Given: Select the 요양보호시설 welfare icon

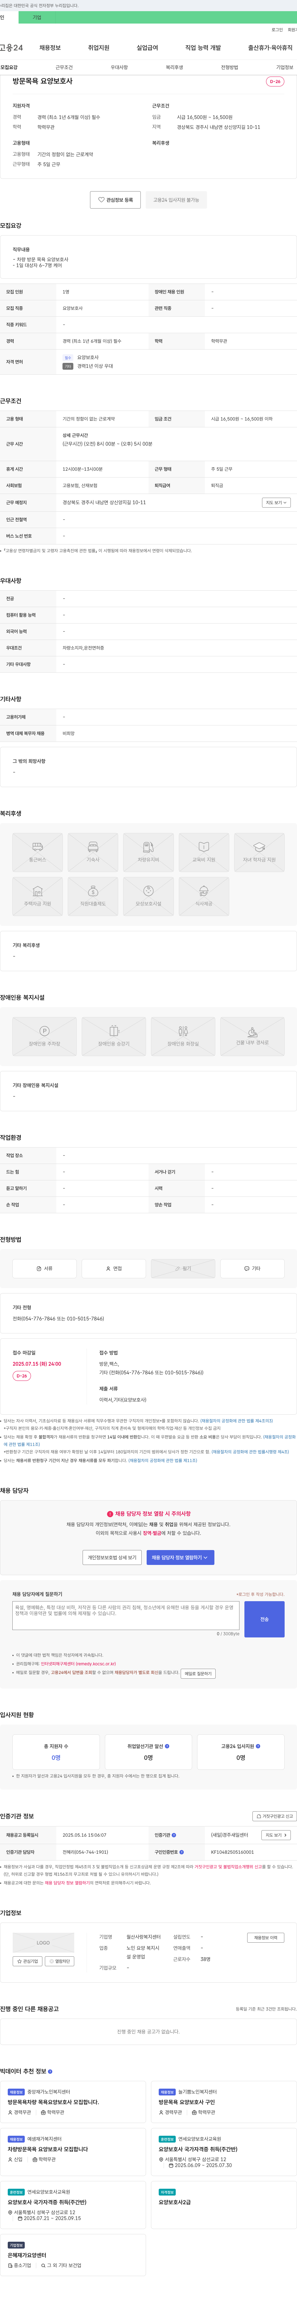Looking at the screenshot, I should click(x=148, y=896).
